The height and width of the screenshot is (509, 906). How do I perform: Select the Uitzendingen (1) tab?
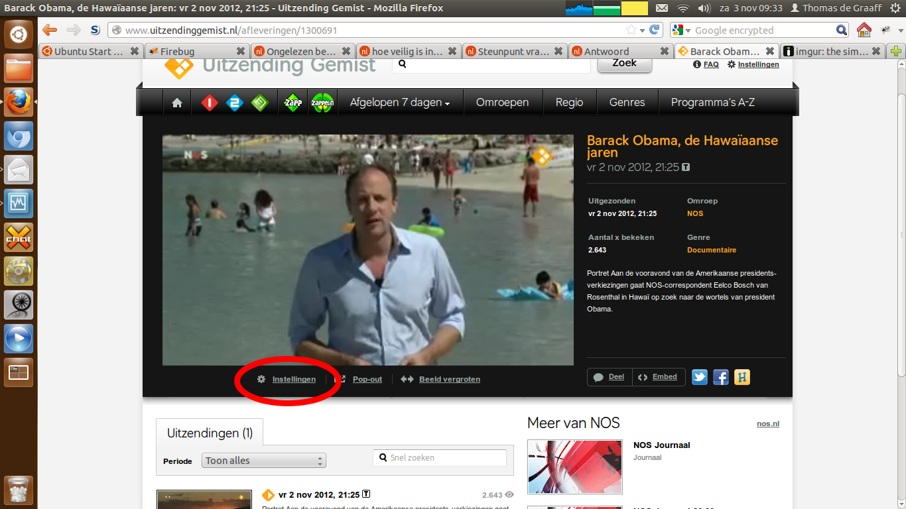(x=210, y=433)
